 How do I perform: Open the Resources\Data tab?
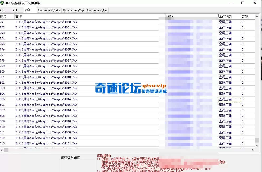49,10
